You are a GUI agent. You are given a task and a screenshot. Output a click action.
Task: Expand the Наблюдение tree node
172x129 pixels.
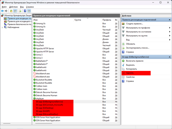pyautogui.click(x=2, y=27)
